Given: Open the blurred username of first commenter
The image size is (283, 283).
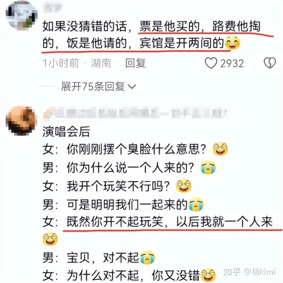Looking at the screenshot, I should [53, 7].
